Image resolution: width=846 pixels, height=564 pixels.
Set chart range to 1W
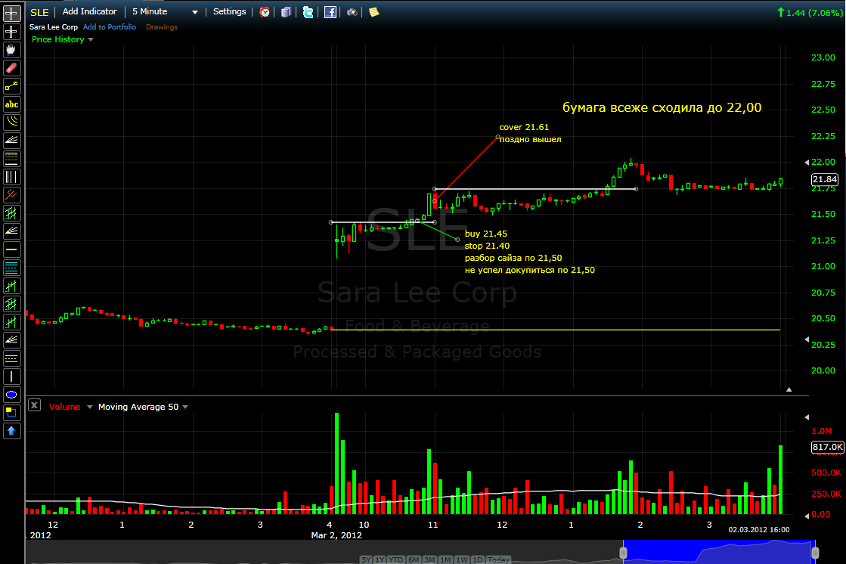pos(462,559)
